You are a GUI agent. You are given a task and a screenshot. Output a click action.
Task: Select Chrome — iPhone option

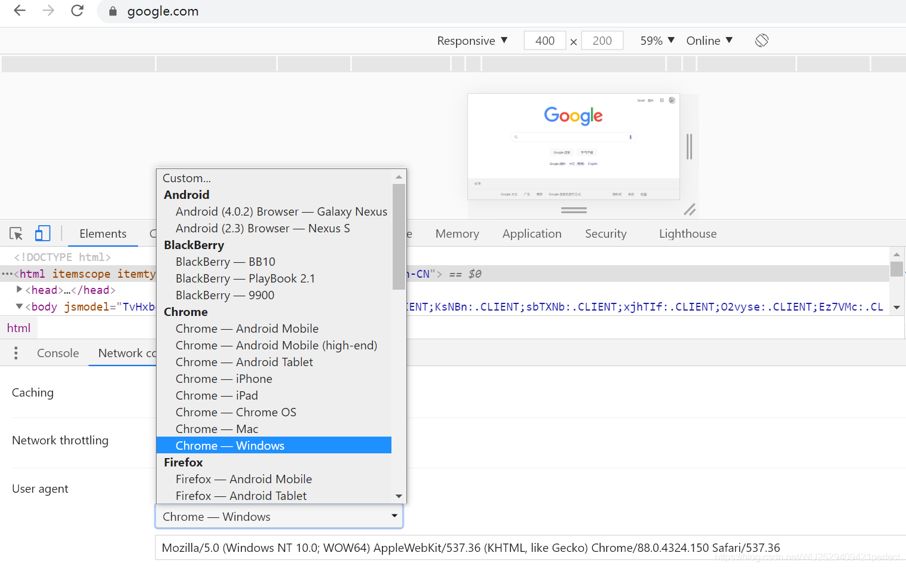click(x=274, y=379)
